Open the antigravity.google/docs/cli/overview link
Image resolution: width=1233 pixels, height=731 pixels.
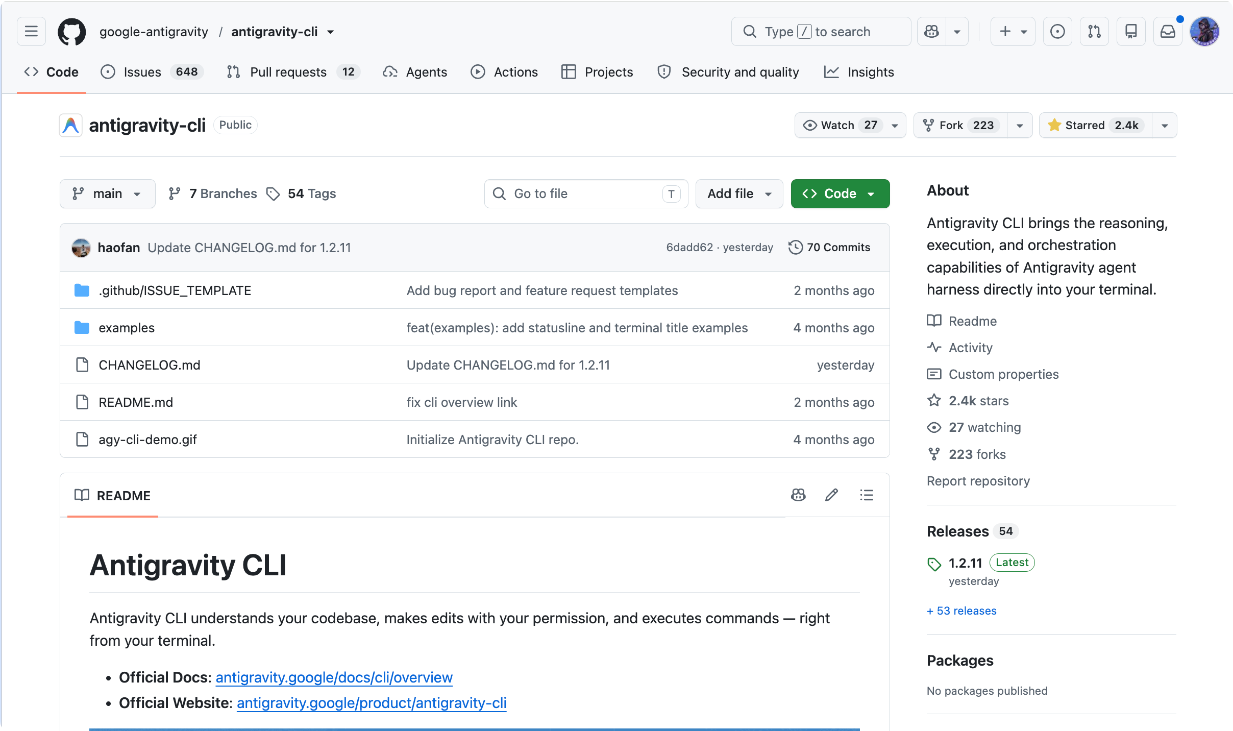334,677
